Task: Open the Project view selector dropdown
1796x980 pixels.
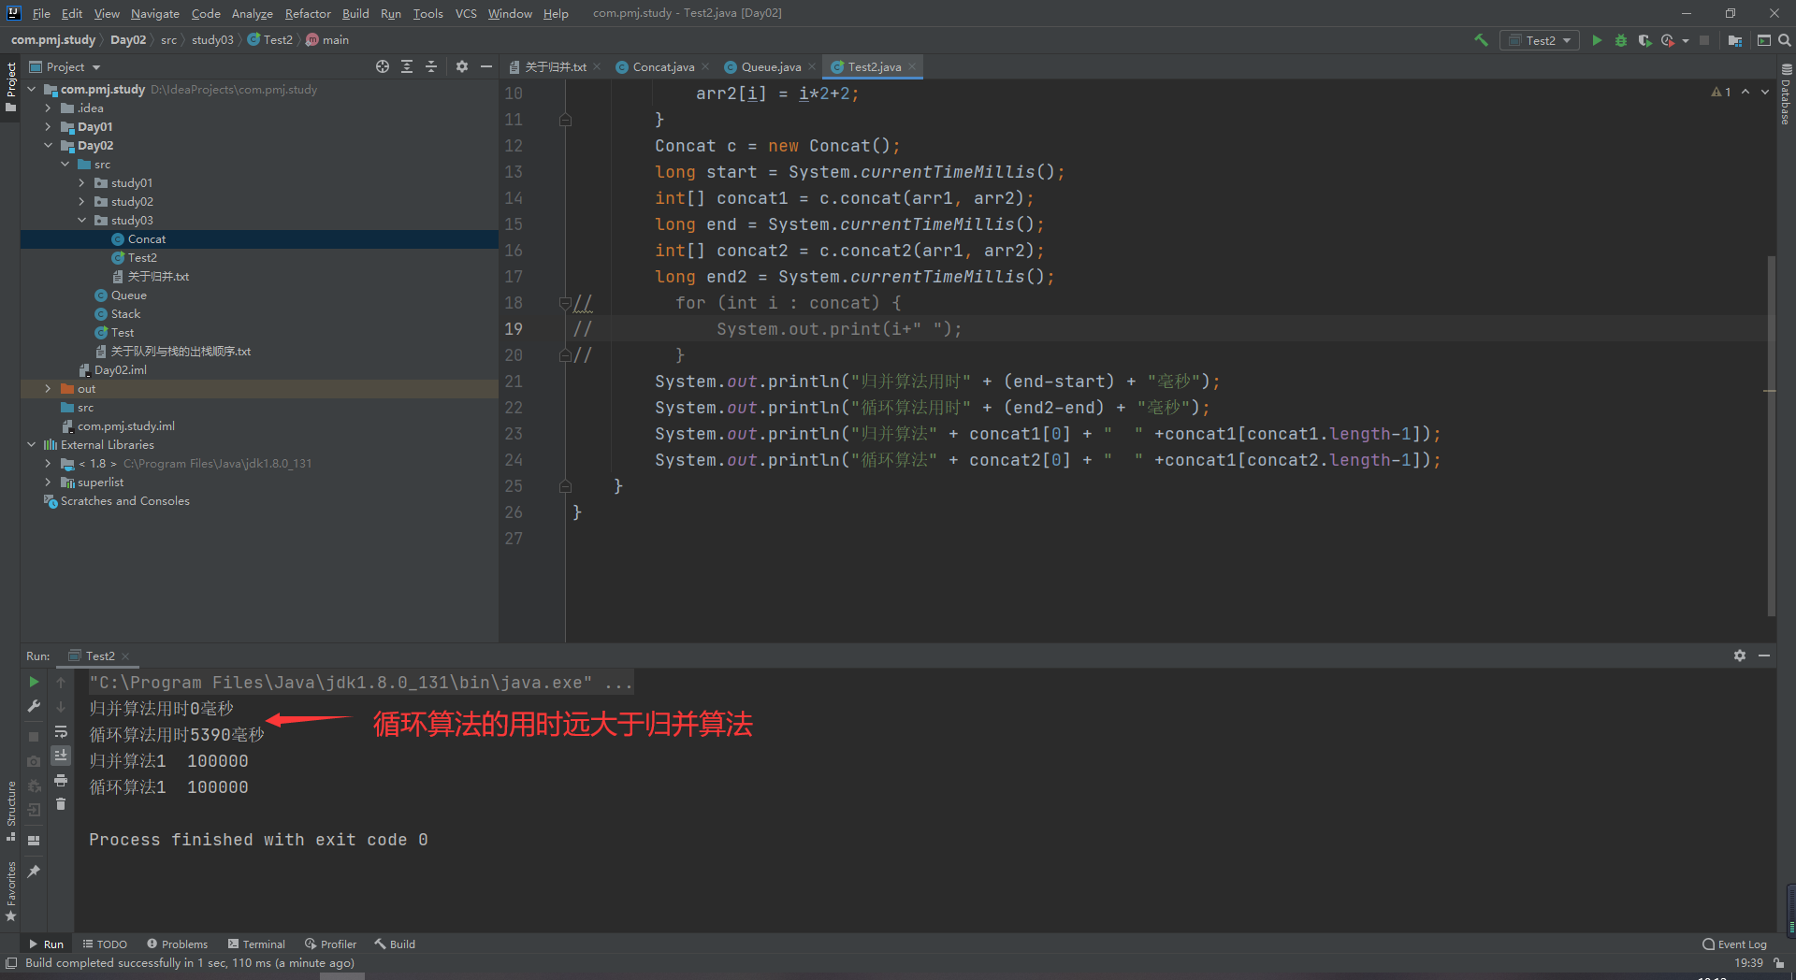Action: point(65,66)
